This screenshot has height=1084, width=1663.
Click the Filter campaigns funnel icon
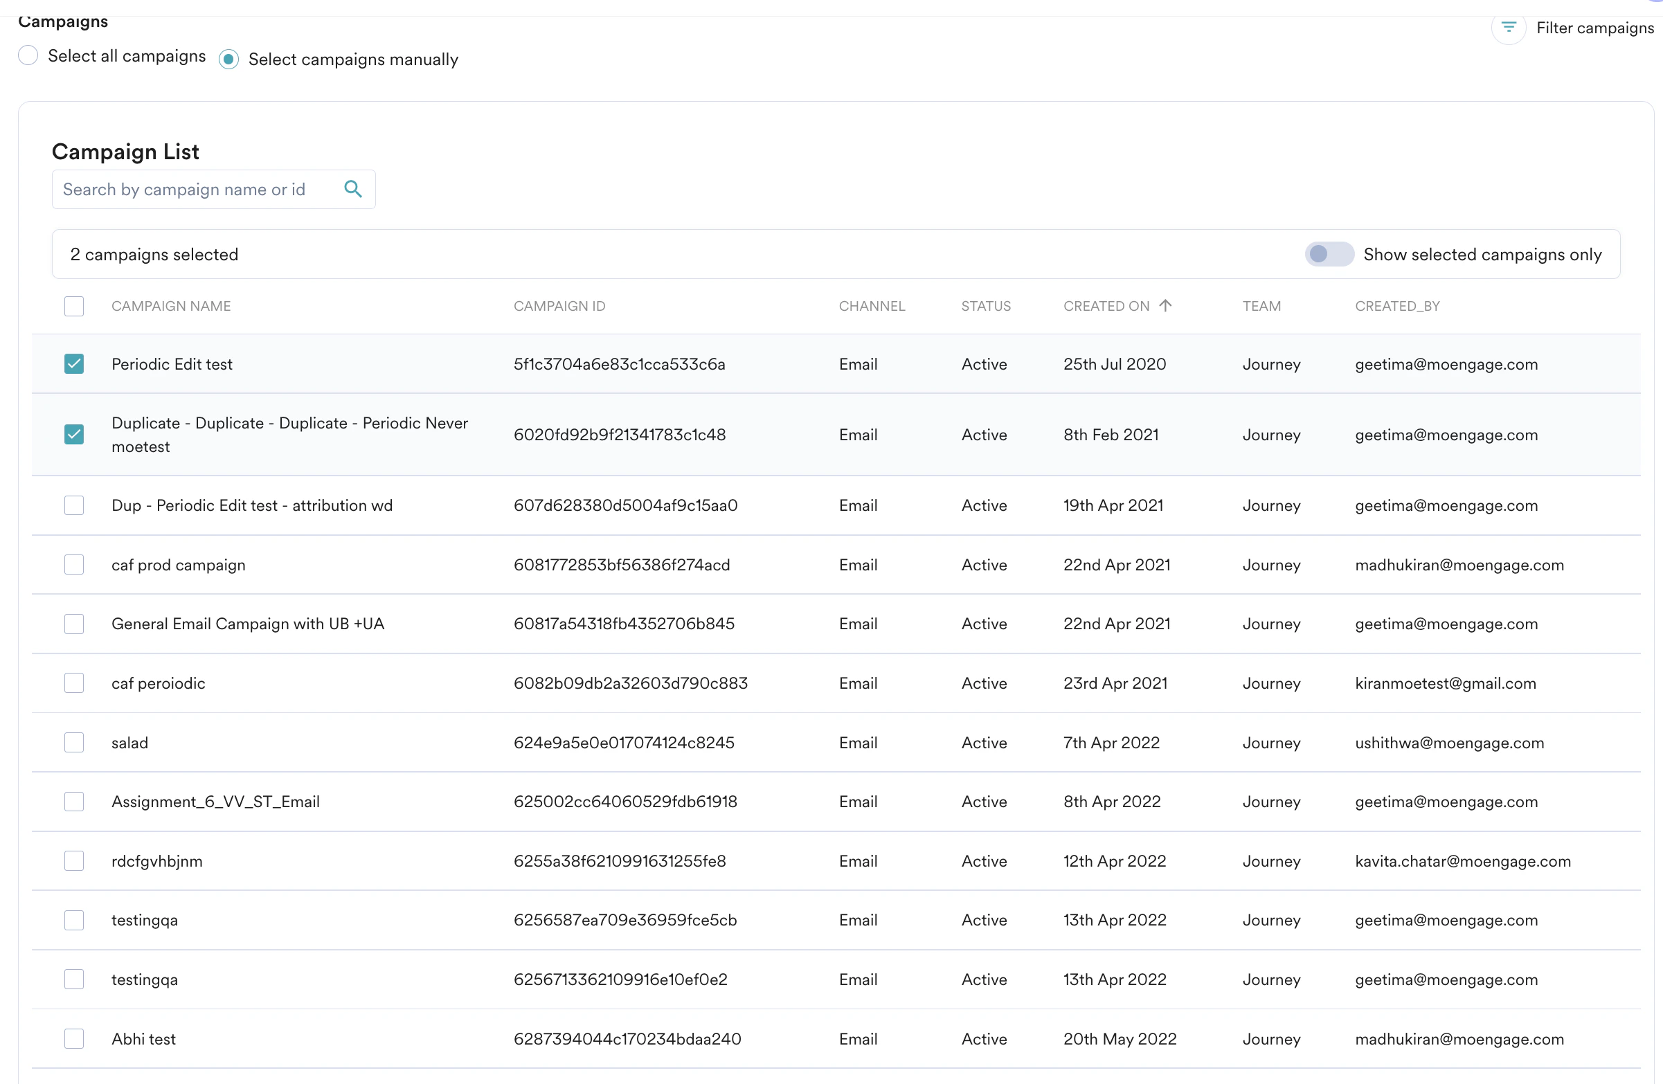(1508, 28)
